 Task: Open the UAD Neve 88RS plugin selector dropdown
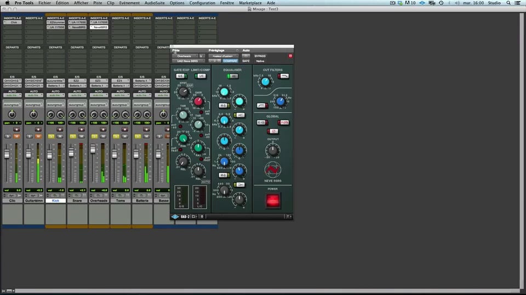(x=188, y=61)
